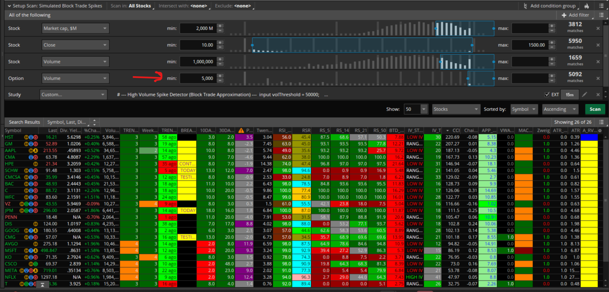609x292 pixels.
Task: Sort by the Zweig column header
Action: [543, 130]
